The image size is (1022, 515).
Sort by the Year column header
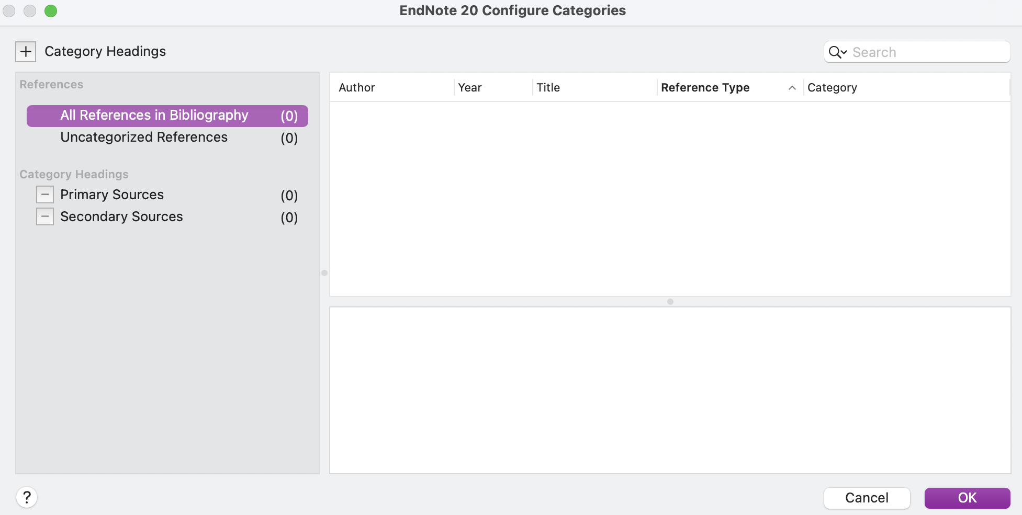[x=470, y=88]
